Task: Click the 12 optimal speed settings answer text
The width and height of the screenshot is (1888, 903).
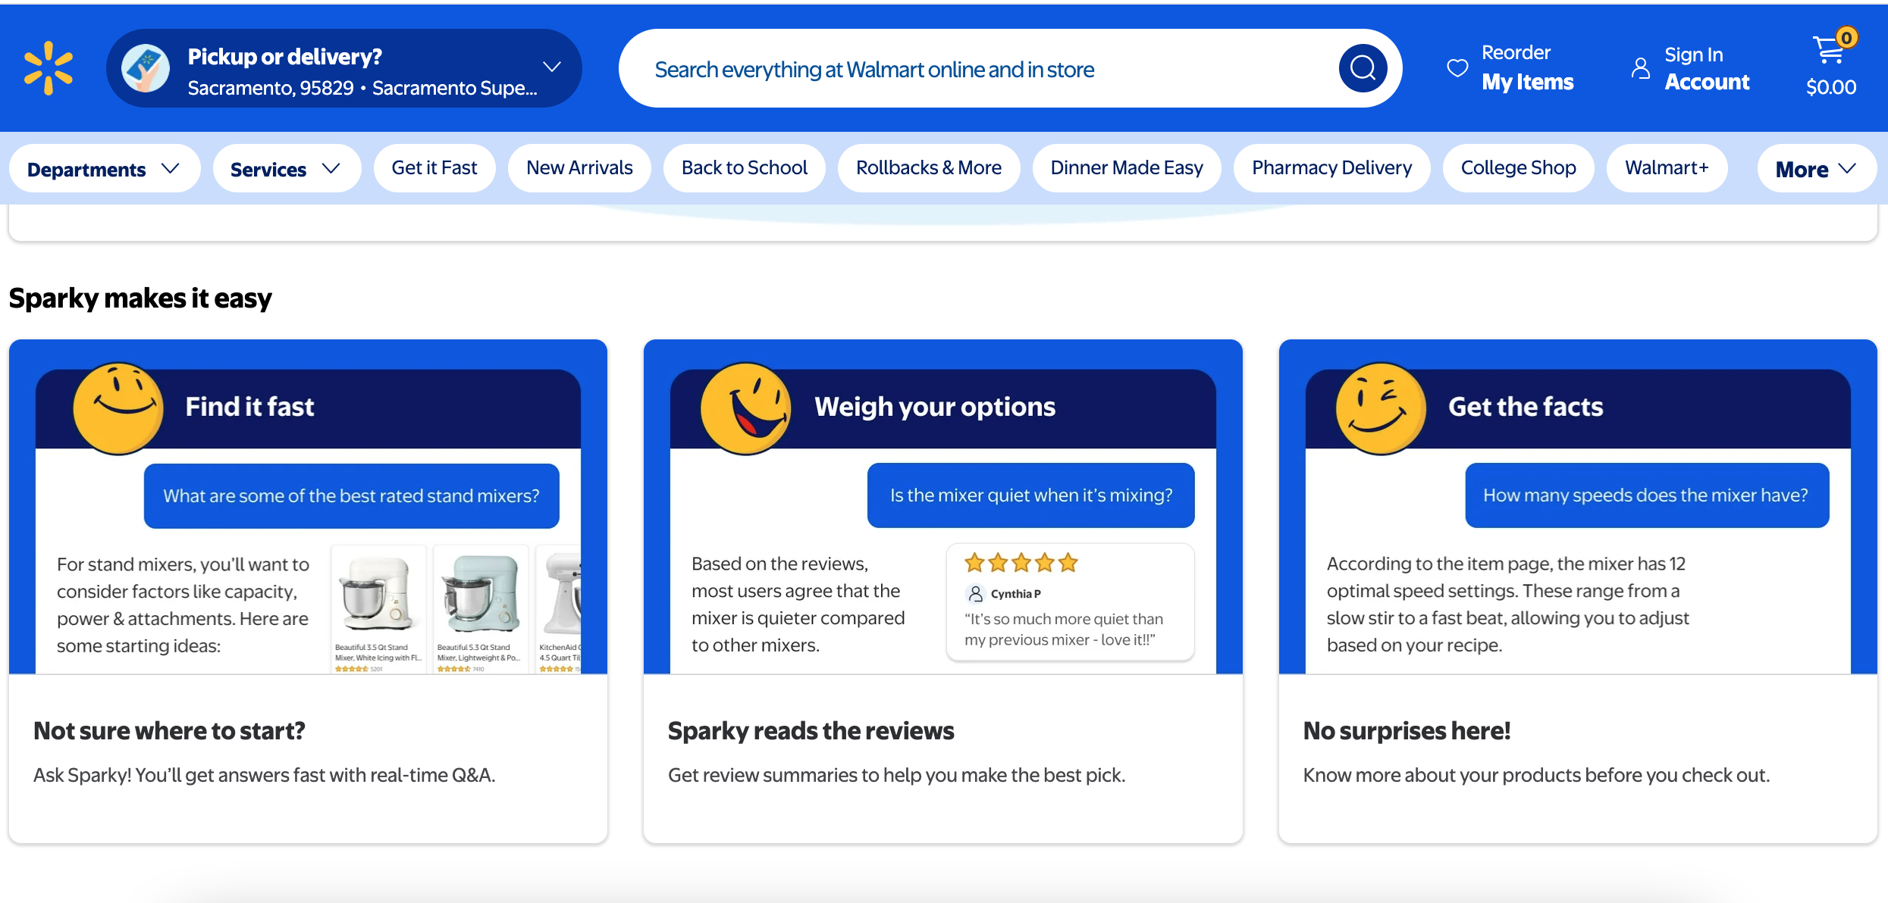Action: pos(1507,605)
